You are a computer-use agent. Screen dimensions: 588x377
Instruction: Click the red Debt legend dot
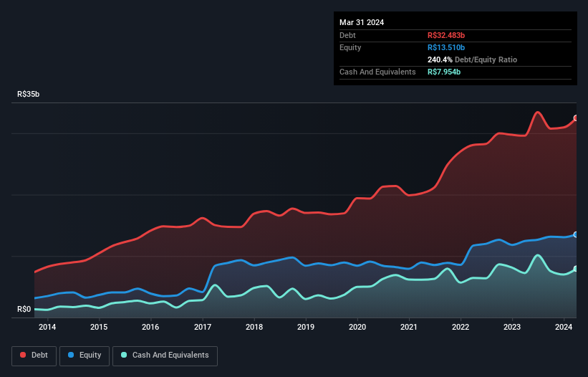click(x=23, y=355)
